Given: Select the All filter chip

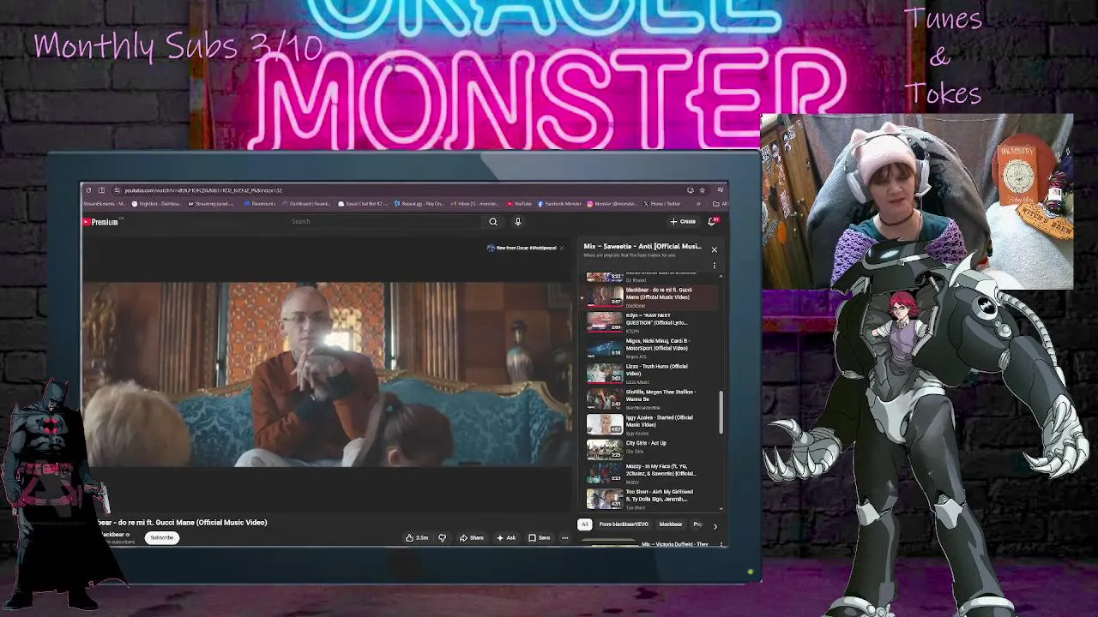Looking at the screenshot, I should [585, 524].
